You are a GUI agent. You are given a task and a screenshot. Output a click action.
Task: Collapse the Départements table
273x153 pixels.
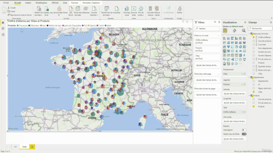click(x=249, y=77)
